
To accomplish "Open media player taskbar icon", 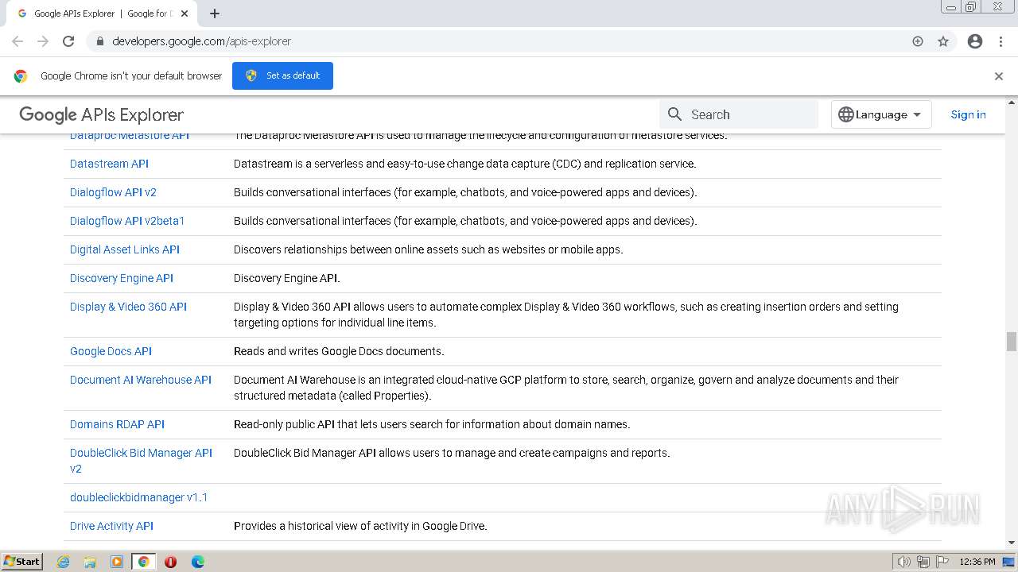I will (117, 562).
